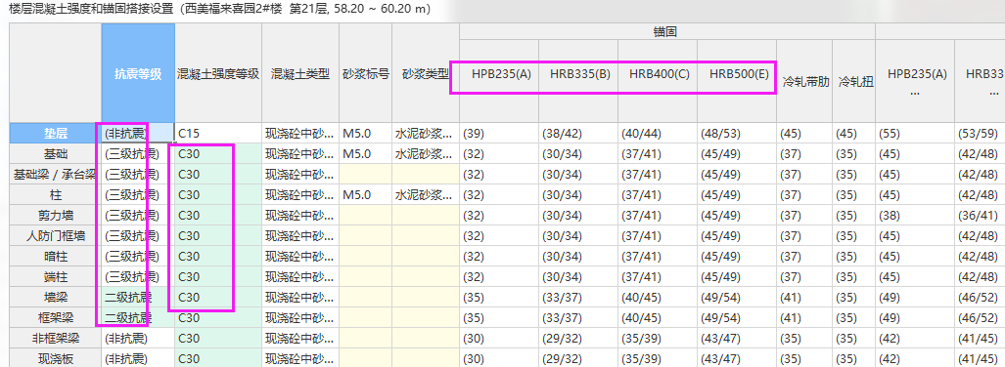The height and width of the screenshot is (367, 1005).
Task: Select the 现浇板 row header
Action: (x=56, y=358)
